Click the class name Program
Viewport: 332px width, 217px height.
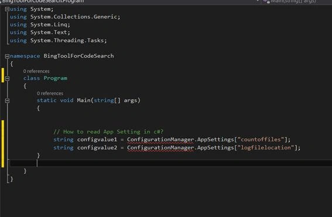[56, 78]
